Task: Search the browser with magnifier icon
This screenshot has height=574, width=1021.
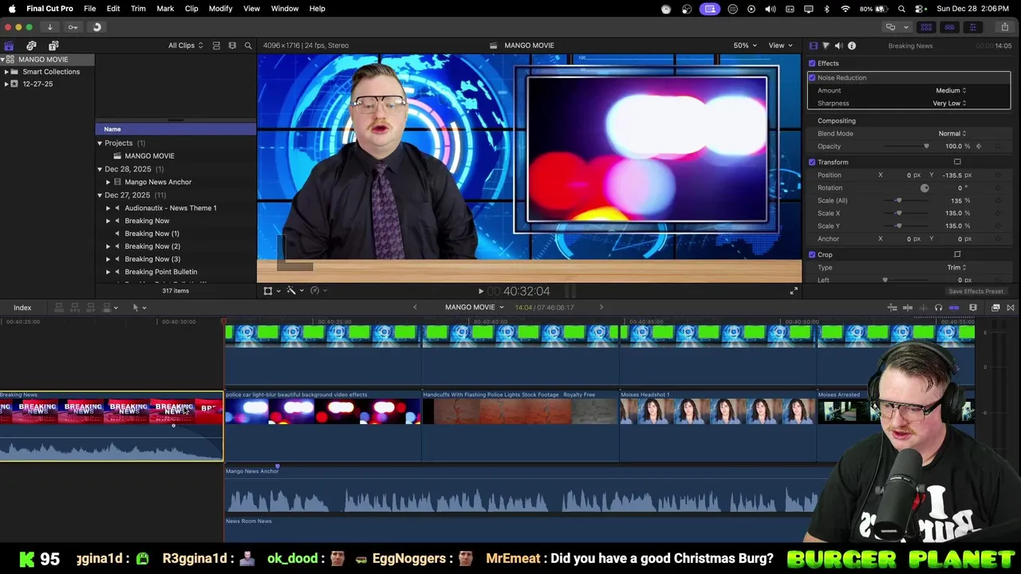Action: point(248,45)
